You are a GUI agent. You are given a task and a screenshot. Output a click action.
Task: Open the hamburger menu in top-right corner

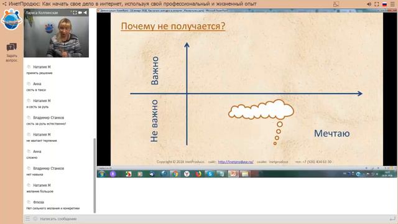[392, 4]
